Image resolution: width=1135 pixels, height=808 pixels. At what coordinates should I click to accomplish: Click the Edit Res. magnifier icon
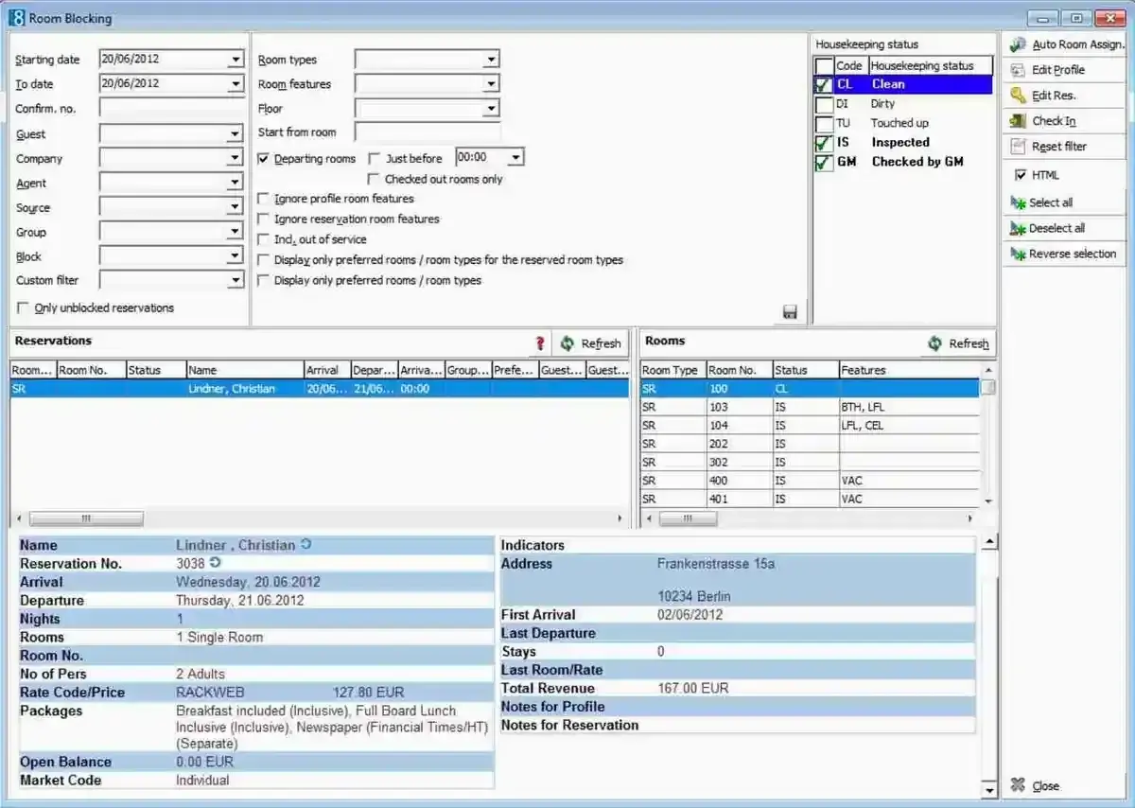(1018, 96)
